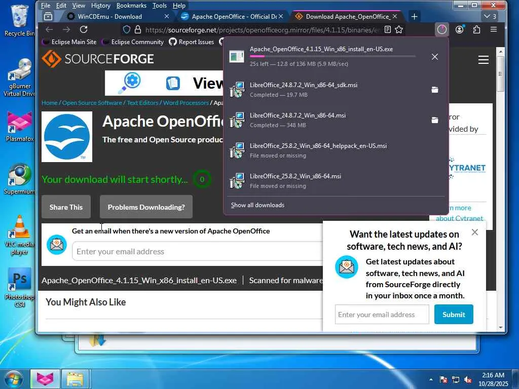
Task: Open the Bookmarks menu
Action: (131, 5)
